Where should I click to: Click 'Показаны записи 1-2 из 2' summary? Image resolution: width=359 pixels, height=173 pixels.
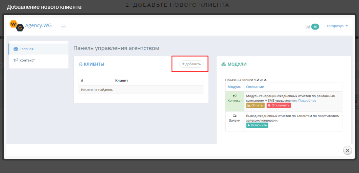246,80
